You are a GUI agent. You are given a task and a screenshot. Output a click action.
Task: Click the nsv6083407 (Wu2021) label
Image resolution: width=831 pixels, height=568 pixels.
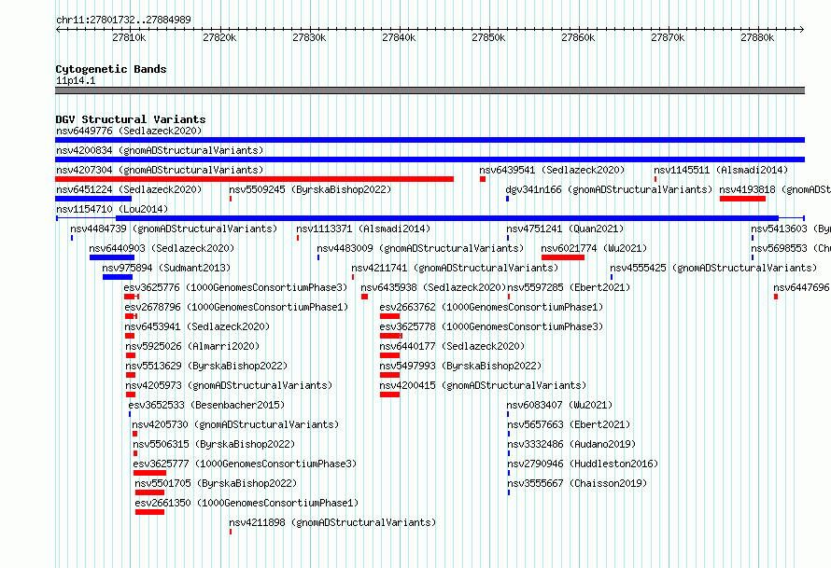click(559, 405)
